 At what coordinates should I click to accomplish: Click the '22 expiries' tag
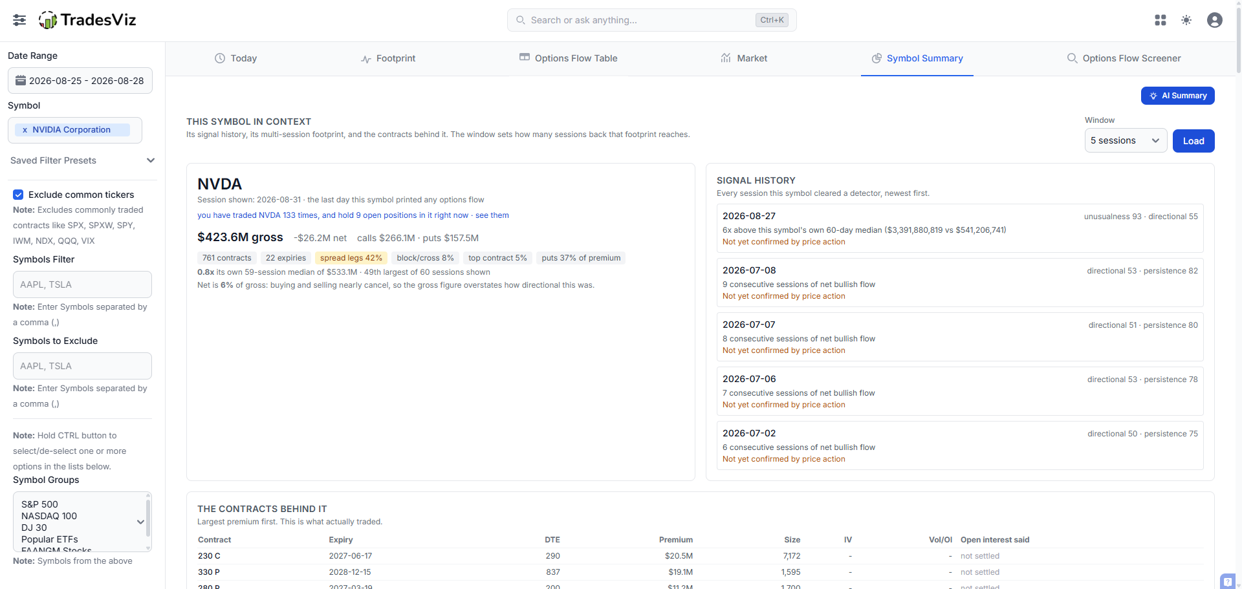pyautogui.click(x=286, y=258)
